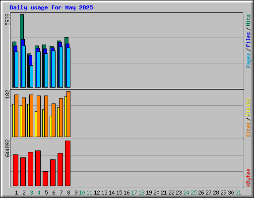254x198 pixels.
Task: Click the short red KBytes bar for day 5
Action: pyautogui.click(x=46, y=179)
